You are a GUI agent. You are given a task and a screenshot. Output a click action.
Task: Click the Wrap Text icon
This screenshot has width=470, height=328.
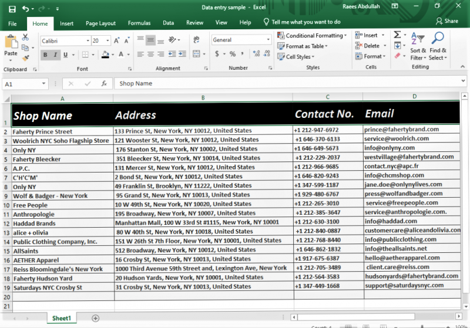196,39
